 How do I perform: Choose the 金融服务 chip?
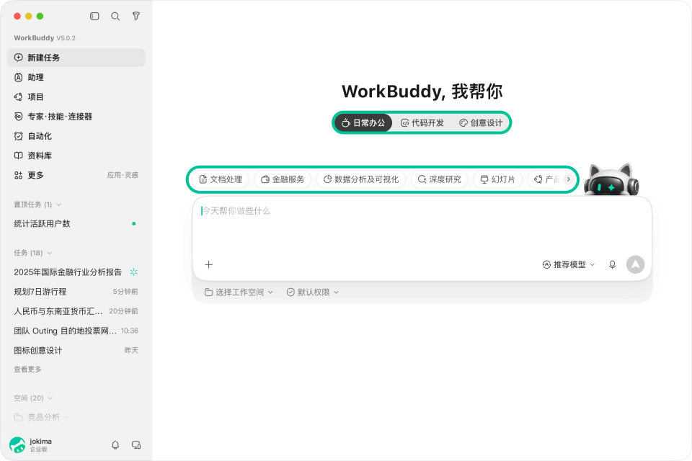pyautogui.click(x=283, y=179)
